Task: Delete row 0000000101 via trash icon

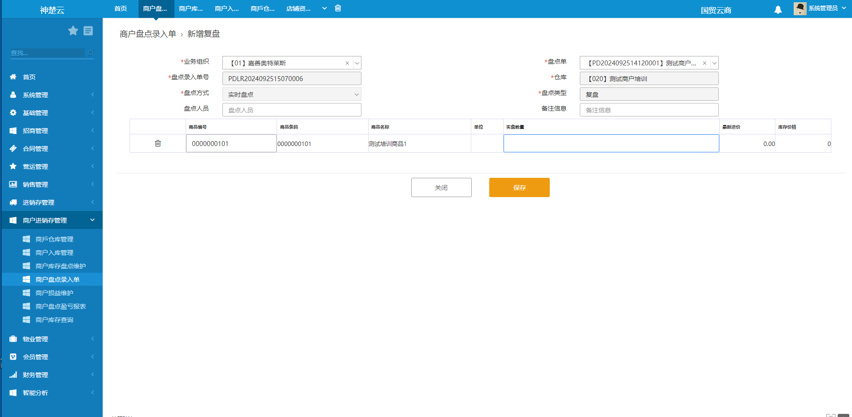Action: click(158, 143)
